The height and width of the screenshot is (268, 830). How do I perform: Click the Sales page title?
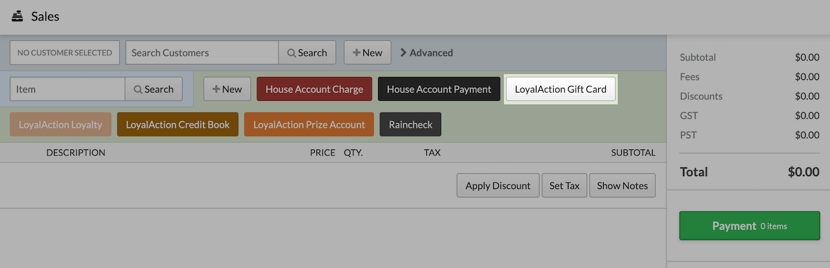click(45, 17)
